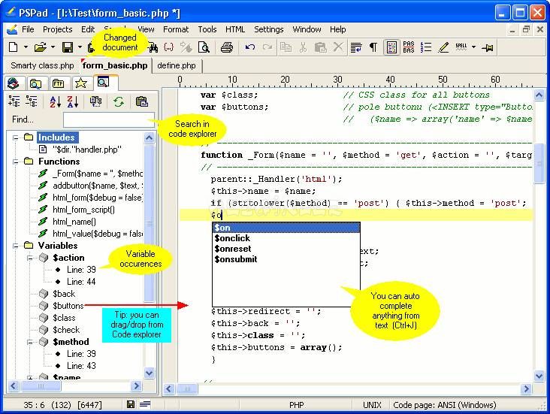Open print preview magnifier page icon

tap(204, 47)
